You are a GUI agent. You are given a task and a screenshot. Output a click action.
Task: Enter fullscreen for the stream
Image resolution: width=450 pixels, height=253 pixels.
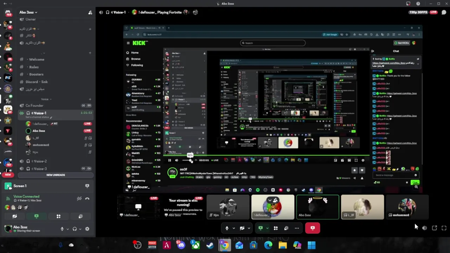444,228
